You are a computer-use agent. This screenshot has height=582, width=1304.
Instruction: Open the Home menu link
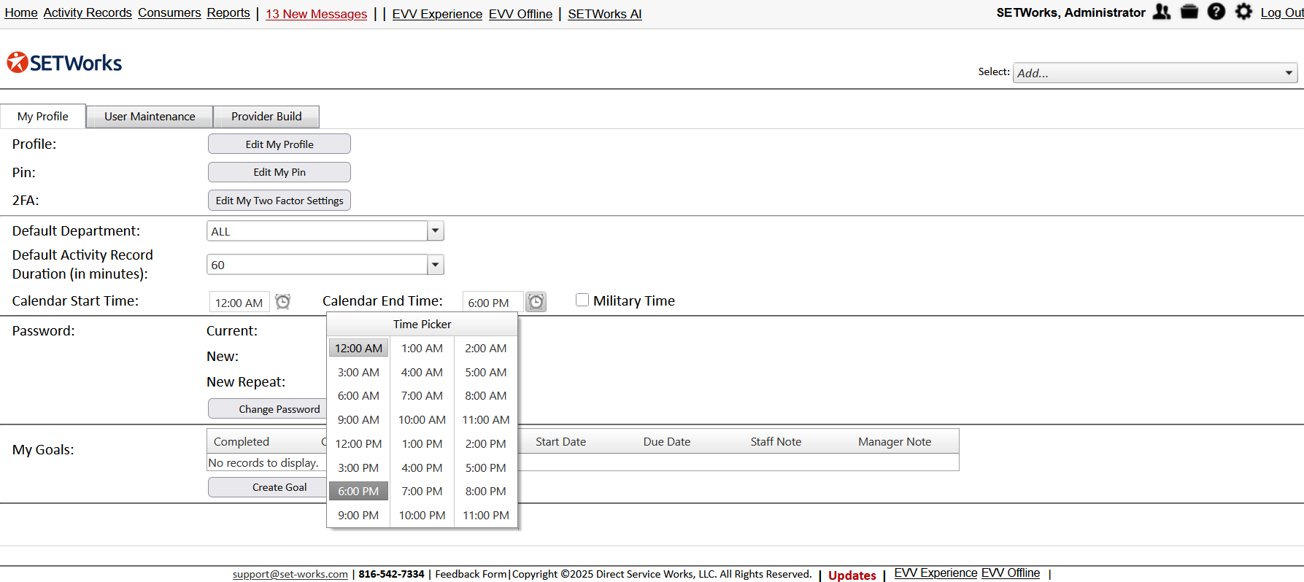pos(21,13)
